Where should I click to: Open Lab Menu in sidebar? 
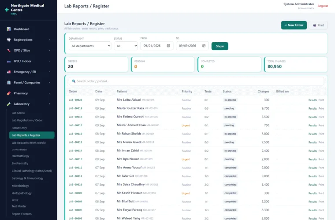pyautogui.click(x=18, y=113)
